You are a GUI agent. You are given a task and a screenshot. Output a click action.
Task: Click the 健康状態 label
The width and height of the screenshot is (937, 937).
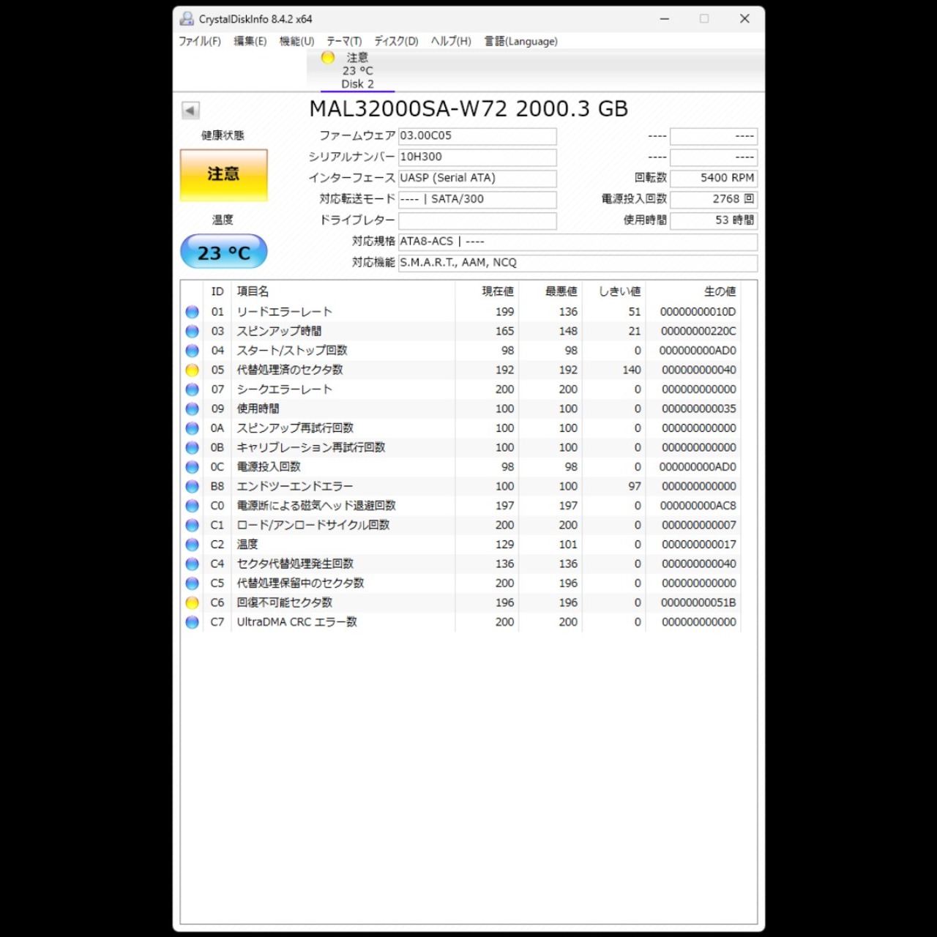[x=223, y=135]
